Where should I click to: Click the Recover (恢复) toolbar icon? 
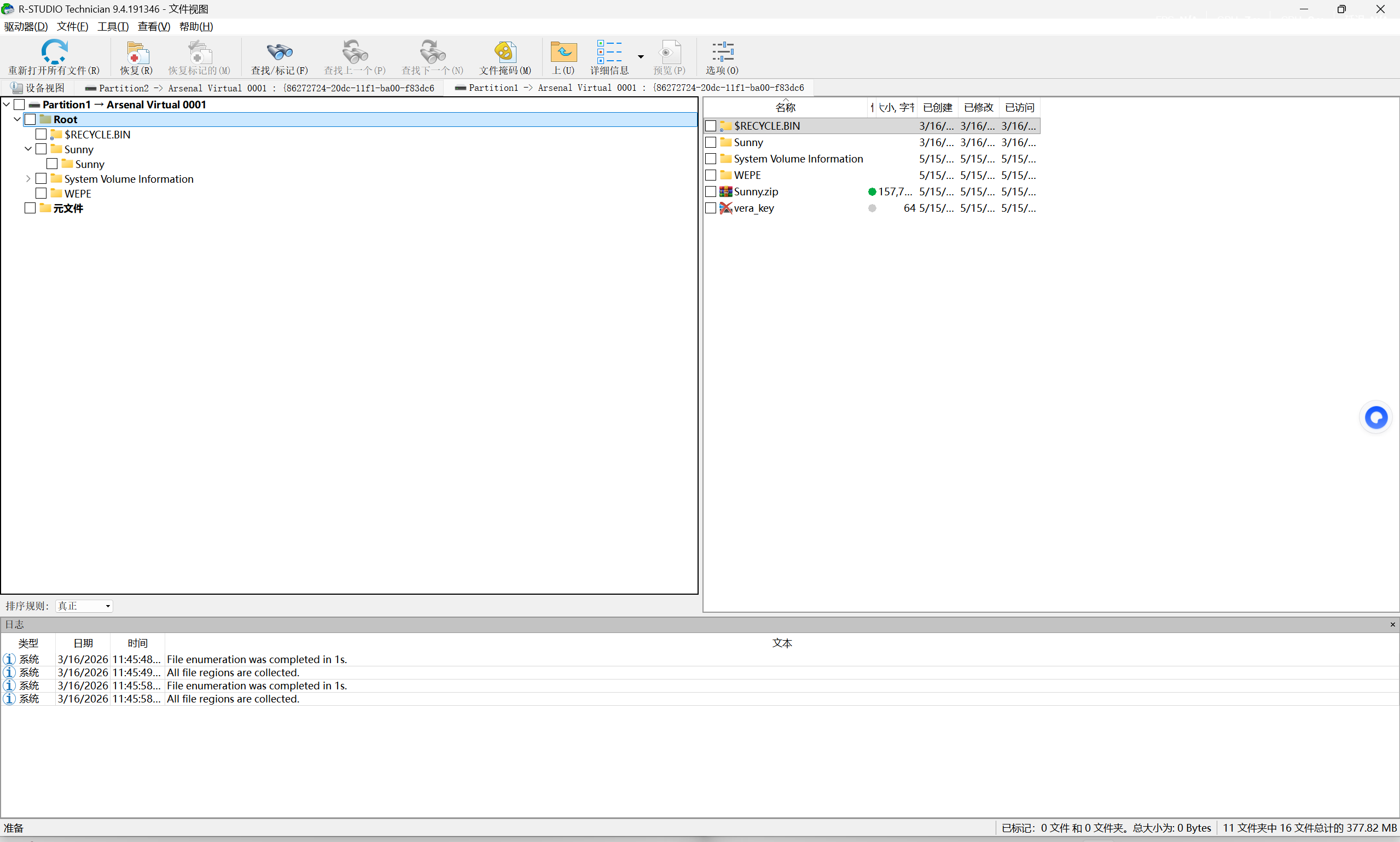[136, 53]
